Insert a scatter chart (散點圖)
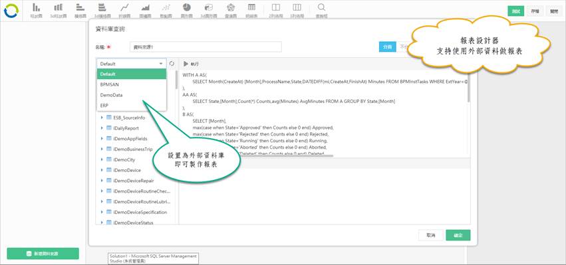The height and width of the screenshot is (265, 566). (x=166, y=11)
